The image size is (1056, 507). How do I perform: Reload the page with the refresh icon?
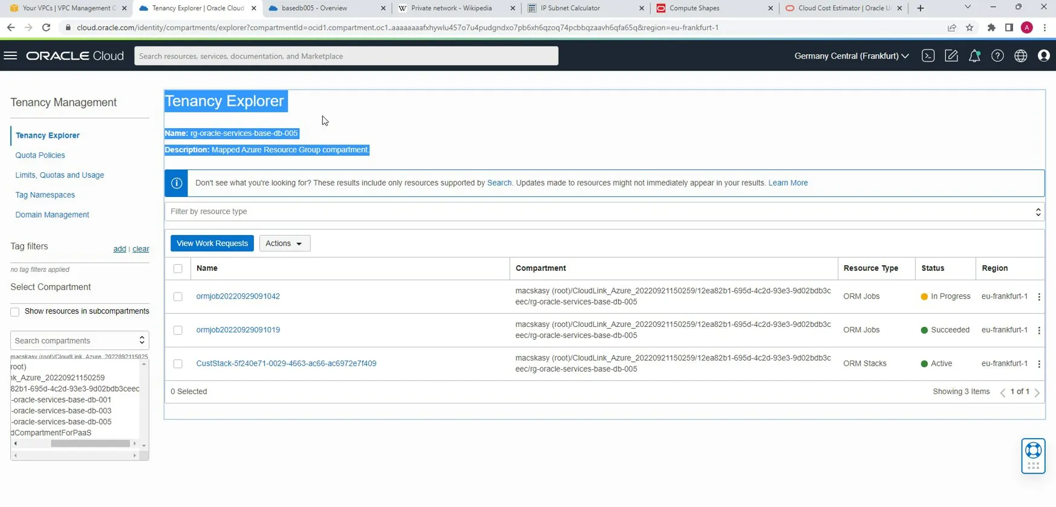pos(46,27)
